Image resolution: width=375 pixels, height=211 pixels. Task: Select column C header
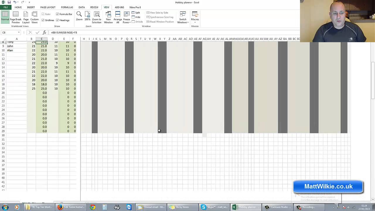pos(42,39)
